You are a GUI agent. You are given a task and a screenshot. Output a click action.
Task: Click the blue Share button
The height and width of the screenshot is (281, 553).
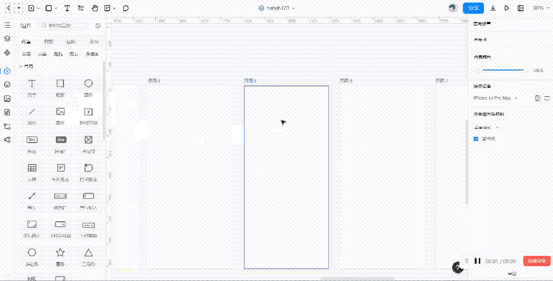coord(473,8)
